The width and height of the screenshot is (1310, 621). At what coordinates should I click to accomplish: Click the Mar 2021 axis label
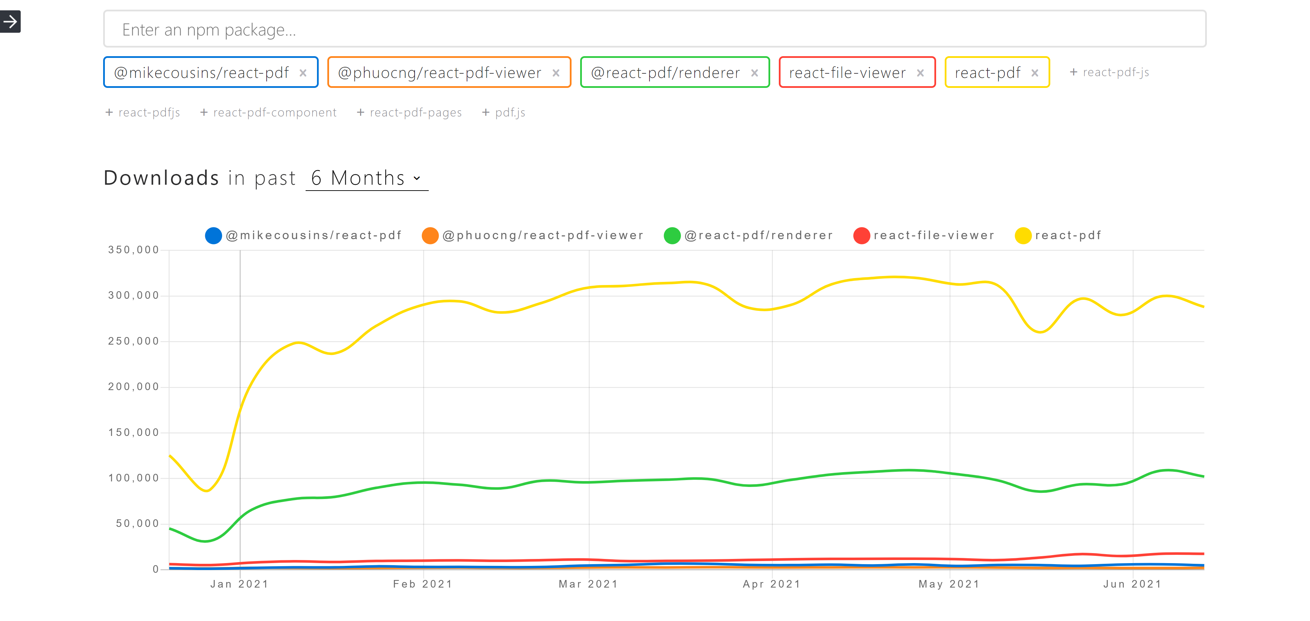pos(589,584)
